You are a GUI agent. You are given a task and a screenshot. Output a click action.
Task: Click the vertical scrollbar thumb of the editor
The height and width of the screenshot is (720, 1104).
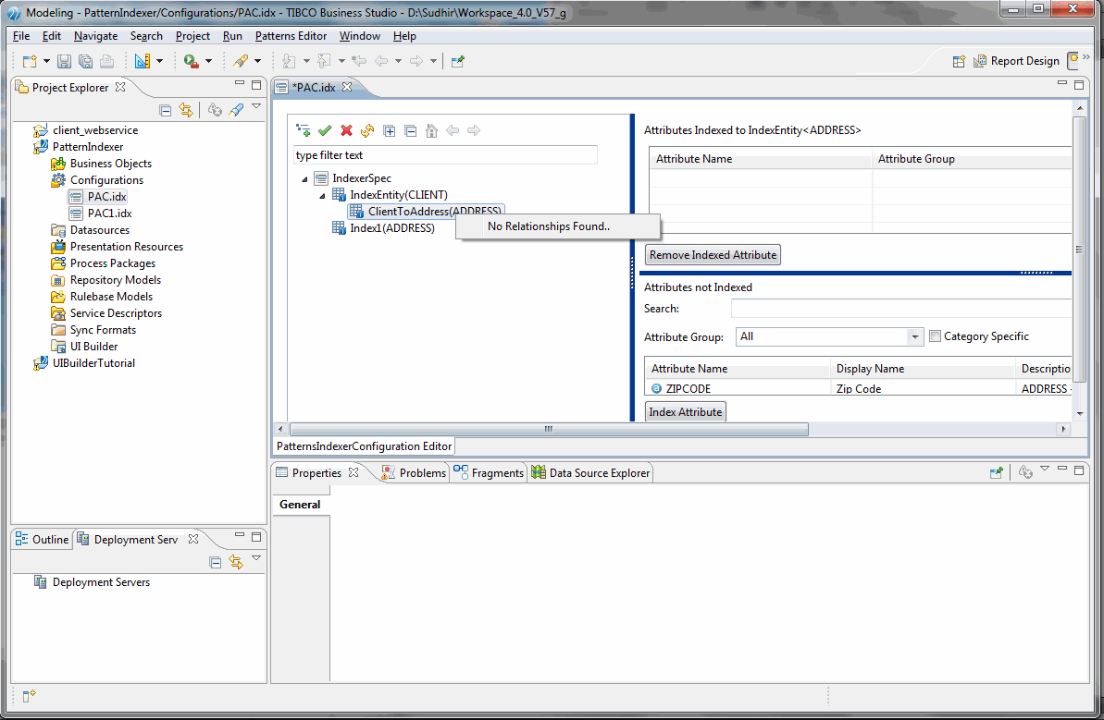(1079, 250)
